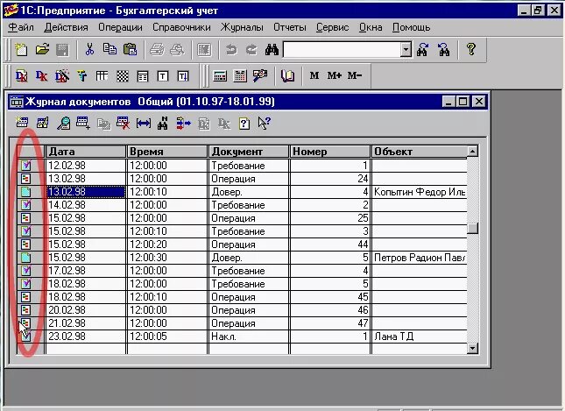
Task: Open the Файл menu
Action: (x=21, y=27)
